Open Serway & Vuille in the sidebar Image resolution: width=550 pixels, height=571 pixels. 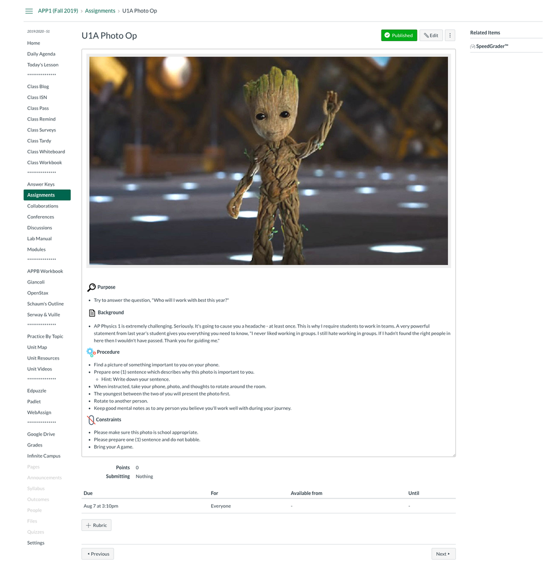pos(43,314)
